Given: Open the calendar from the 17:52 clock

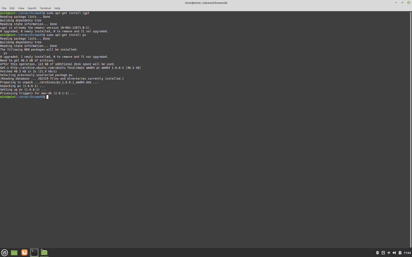Looking at the screenshot, I should click(407, 253).
